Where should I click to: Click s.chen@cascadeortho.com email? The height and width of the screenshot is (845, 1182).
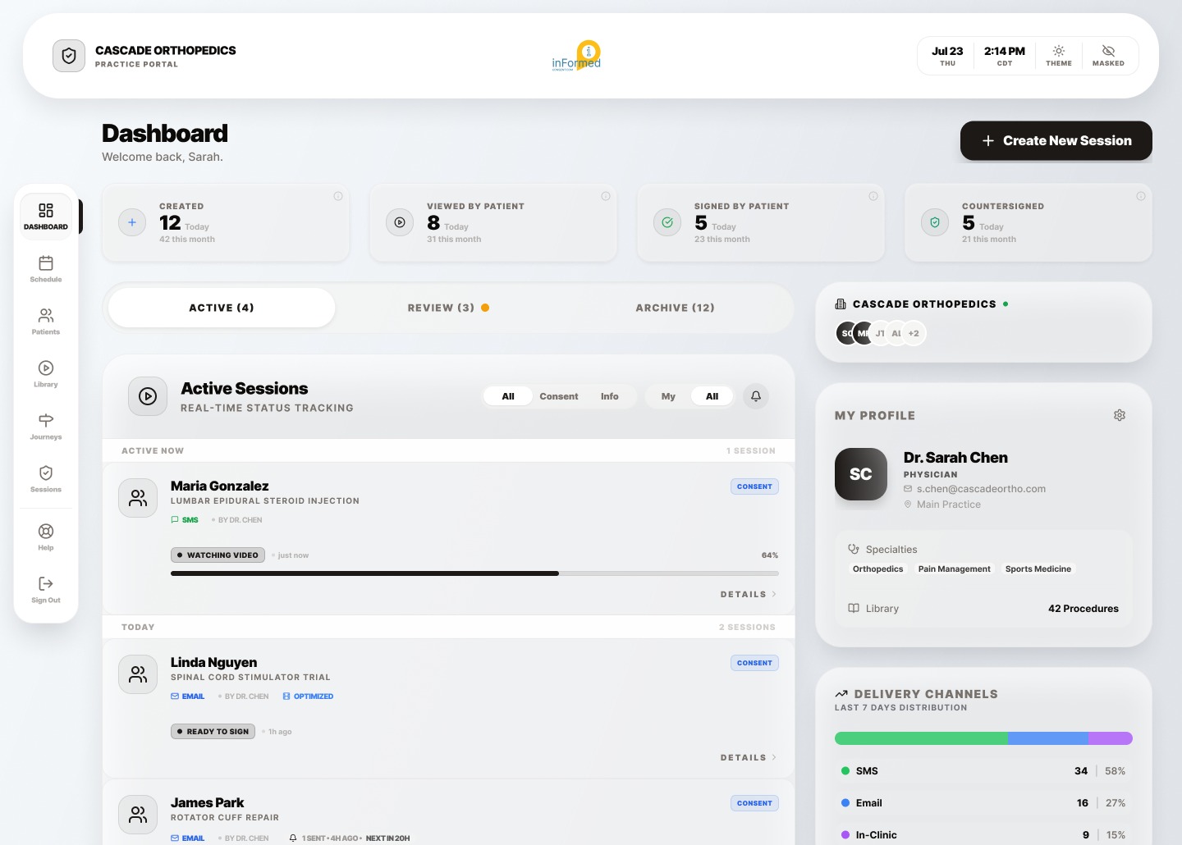coord(981,489)
